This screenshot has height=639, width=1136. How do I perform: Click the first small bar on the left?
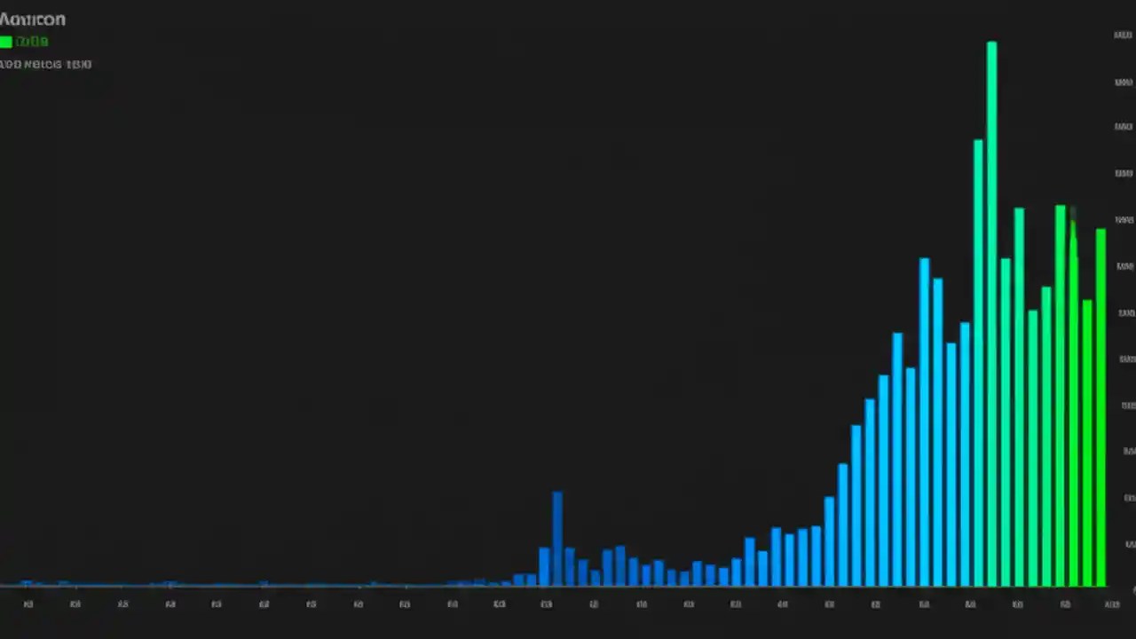point(28,584)
